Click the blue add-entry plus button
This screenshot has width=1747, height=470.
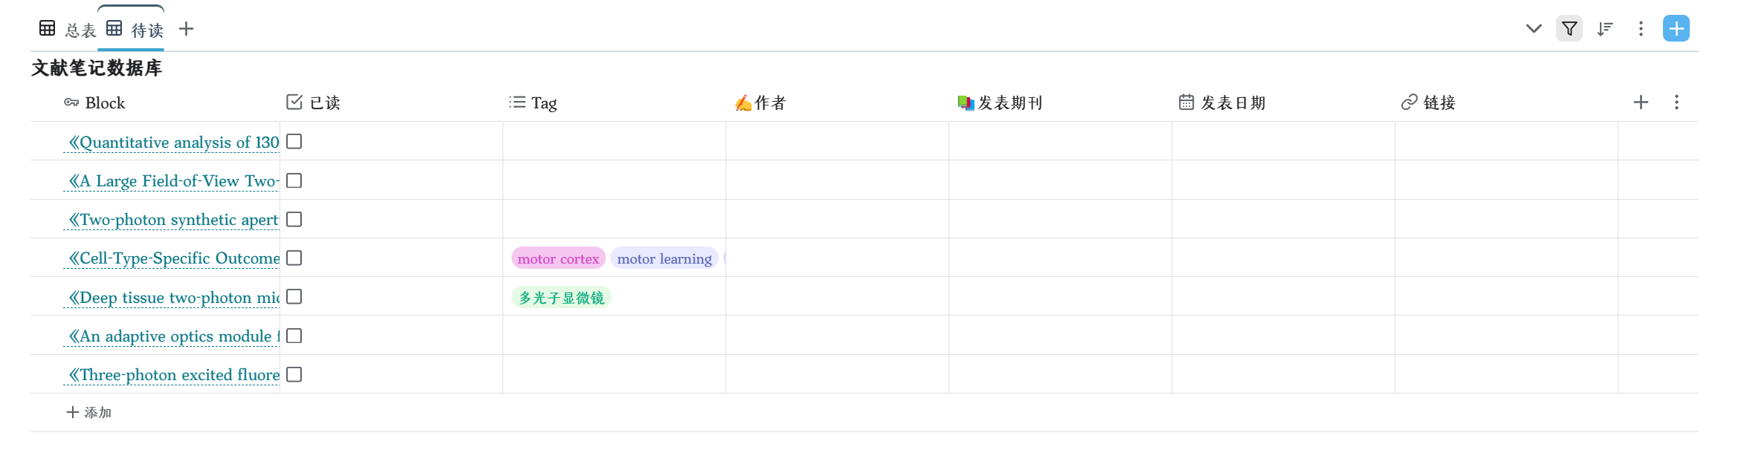pos(1676,29)
